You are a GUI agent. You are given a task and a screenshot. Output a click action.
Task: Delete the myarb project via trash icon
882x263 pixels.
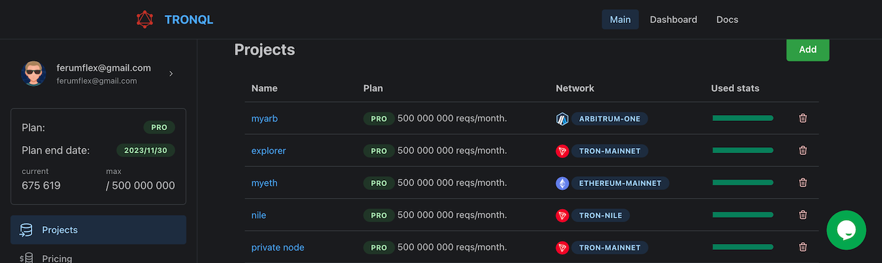coord(803,118)
